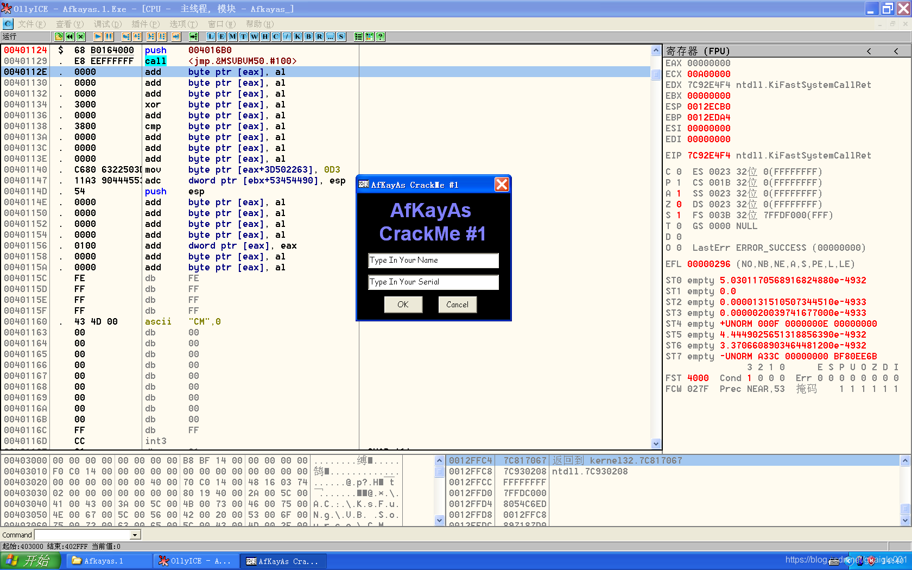Open the Log window with L icon
Image resolution: width=912 pixels, height=570 pixels.
211,36
